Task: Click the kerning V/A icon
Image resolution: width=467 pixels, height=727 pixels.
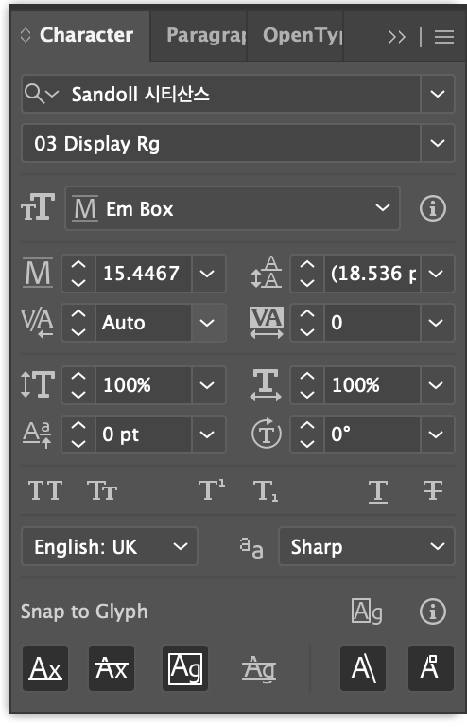Action: pos(37,323)
